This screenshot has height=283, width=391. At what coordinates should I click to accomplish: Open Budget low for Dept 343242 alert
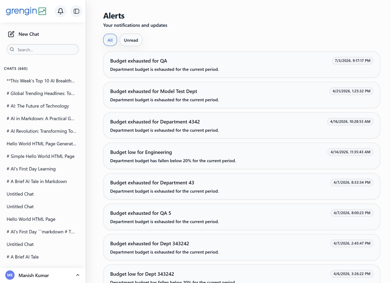click(242, 274)
